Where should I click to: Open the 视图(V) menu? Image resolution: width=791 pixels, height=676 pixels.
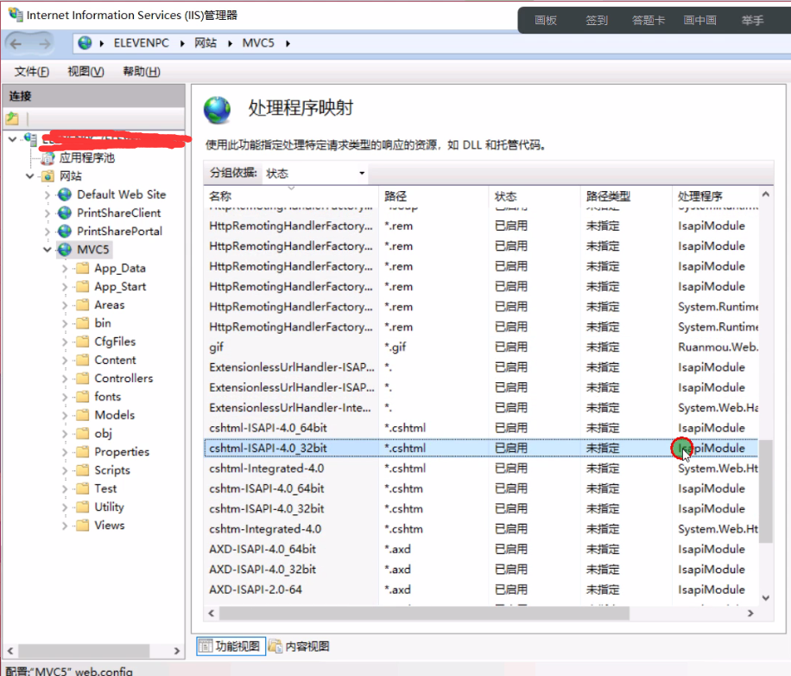pos(85,72)
